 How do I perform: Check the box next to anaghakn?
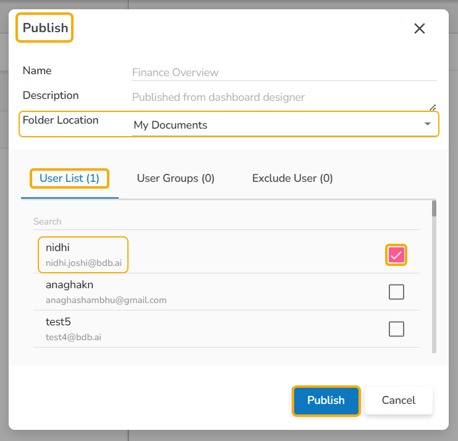coord(396,292)
